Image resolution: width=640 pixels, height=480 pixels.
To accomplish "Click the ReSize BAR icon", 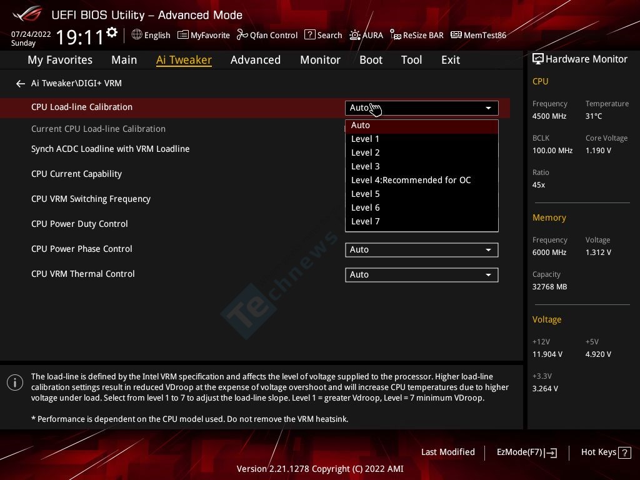I will 395,35.
